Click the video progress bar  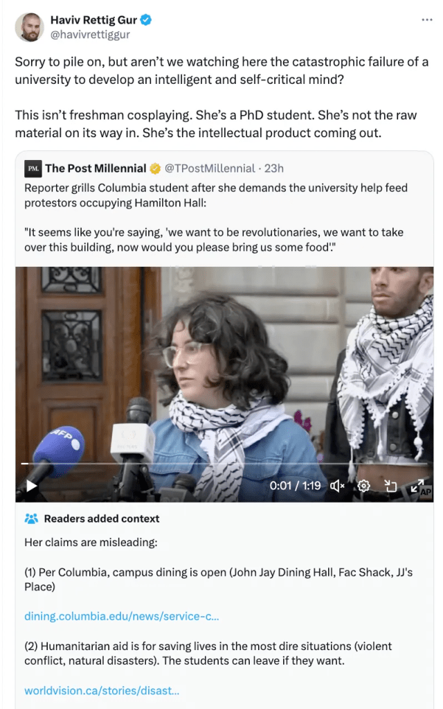click(x=224, y=464)
